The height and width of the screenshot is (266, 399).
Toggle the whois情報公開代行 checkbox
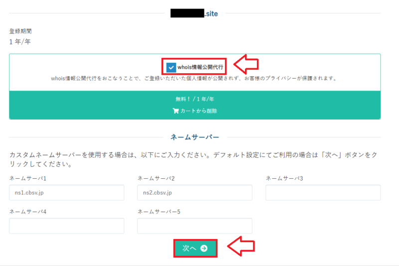[171, 67]
